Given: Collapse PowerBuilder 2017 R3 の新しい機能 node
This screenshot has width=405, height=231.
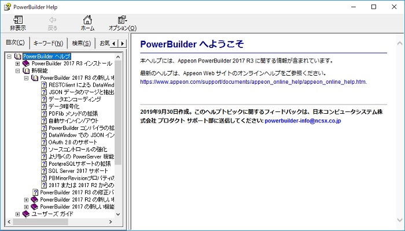Looking at the screenshot, I should coord(26,78).
